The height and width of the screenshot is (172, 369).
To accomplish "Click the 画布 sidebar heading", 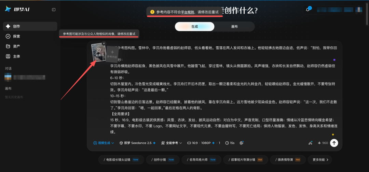I will 8,89.
